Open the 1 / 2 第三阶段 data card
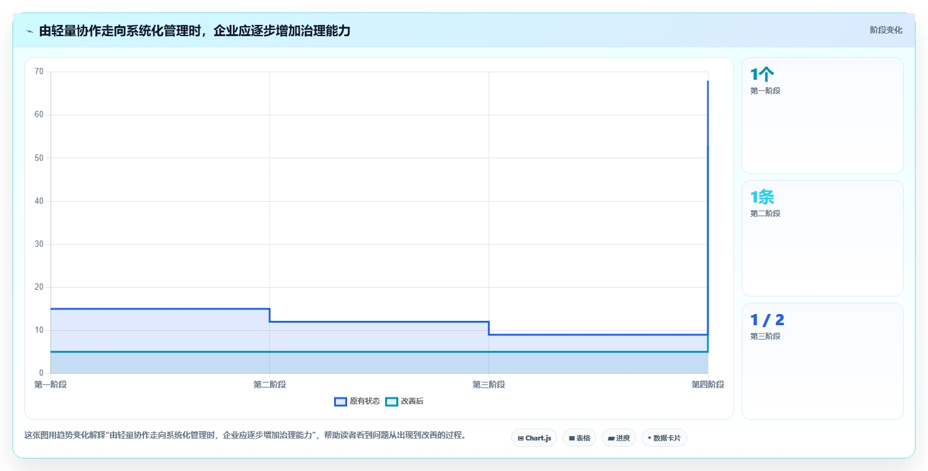This screenshot has width=928, height=471. tap(822, 361)
